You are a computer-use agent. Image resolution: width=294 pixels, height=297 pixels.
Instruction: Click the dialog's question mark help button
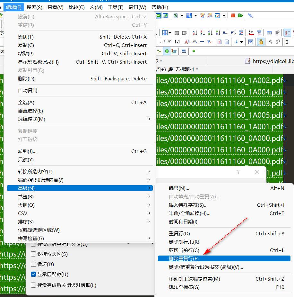coord(238,172)
